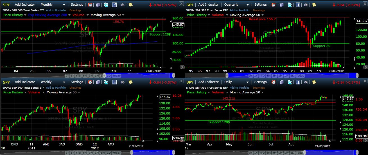Open the sticky note icon in Daily chart
Viewport: 368px width, 155px height.
tap(314, 82)
